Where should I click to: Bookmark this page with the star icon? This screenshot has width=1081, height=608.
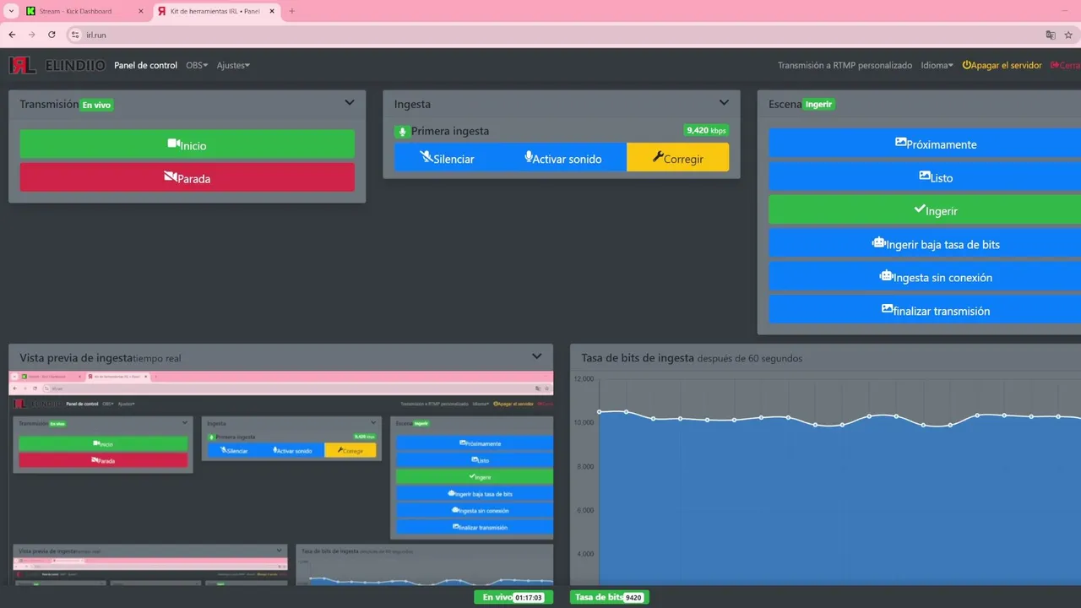(1068, 35)
